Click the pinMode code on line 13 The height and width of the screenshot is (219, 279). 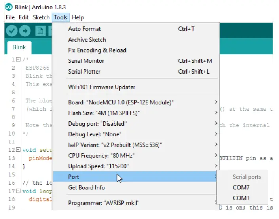(x=40, y=158)
